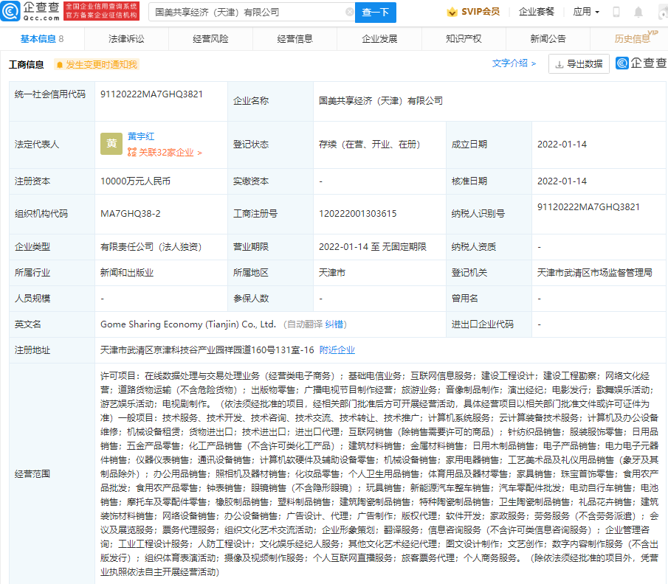Click 黄宇红 legal representative name
This screenshot has width=668, height=584.
coord(141,136)
